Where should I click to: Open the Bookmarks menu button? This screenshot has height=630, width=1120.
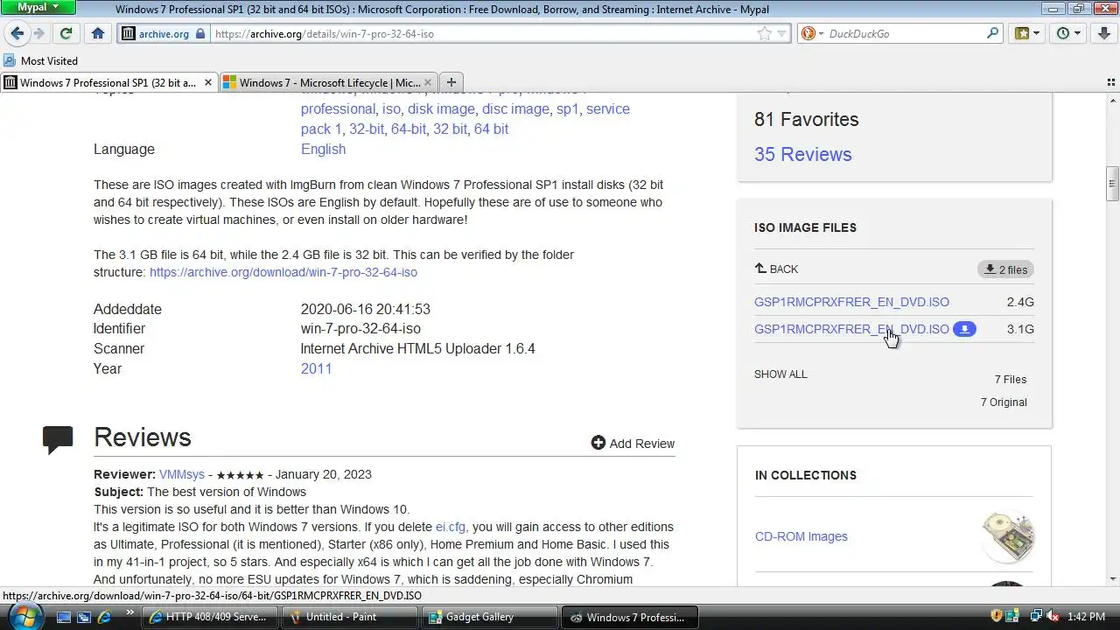pos(1027,33)
